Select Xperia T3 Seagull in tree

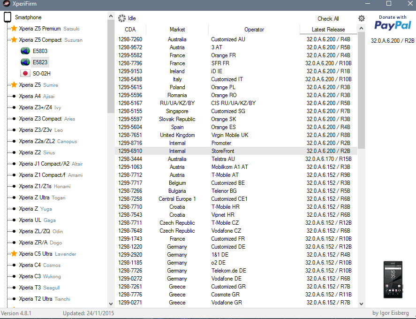pyautogui.click(x=39, y=288)
